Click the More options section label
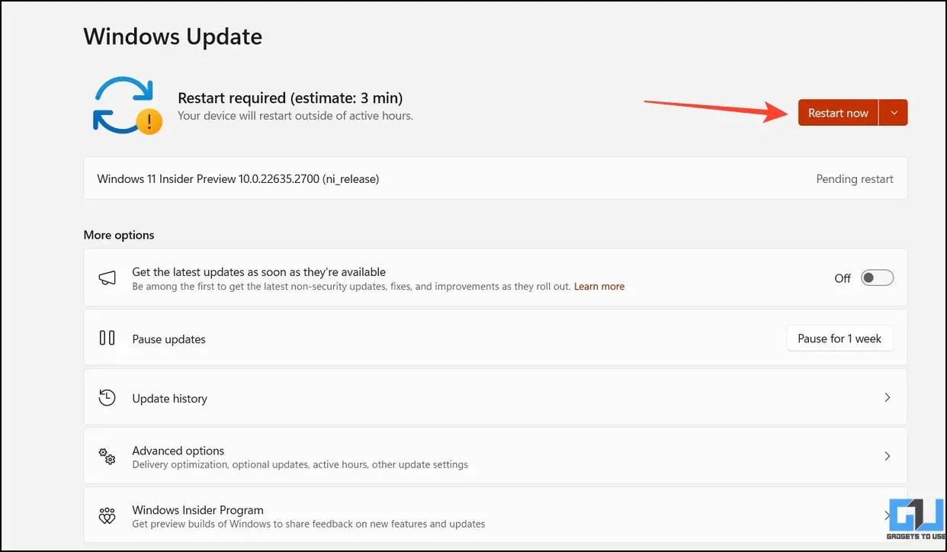 click(x=119, y=235)
